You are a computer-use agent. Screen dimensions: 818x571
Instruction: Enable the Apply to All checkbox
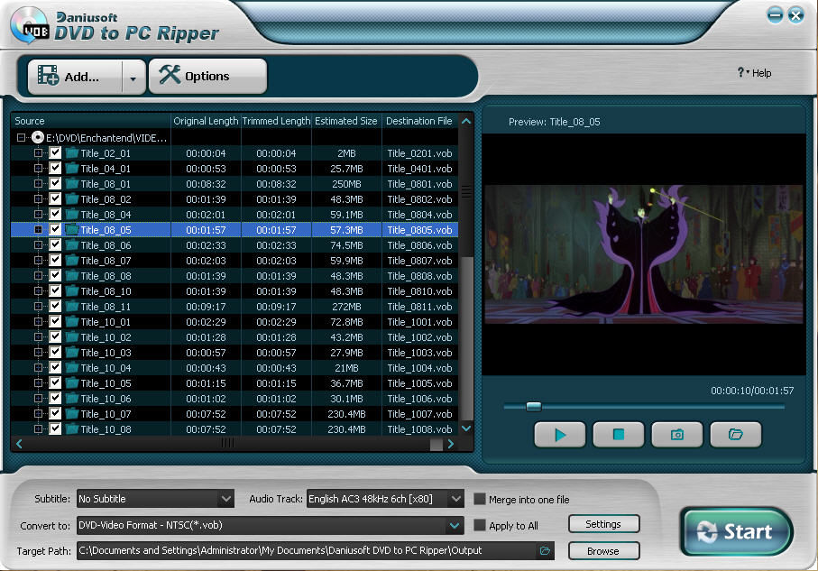(x=480, y=525)
